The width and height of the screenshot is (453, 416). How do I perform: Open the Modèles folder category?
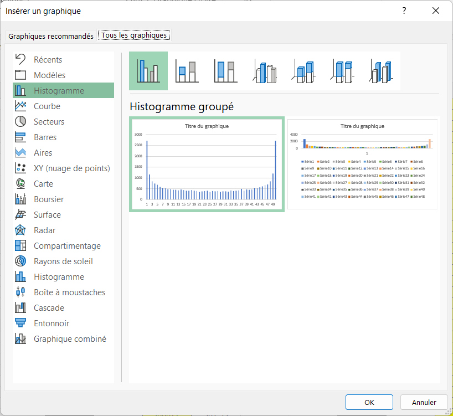pos(63,75)
